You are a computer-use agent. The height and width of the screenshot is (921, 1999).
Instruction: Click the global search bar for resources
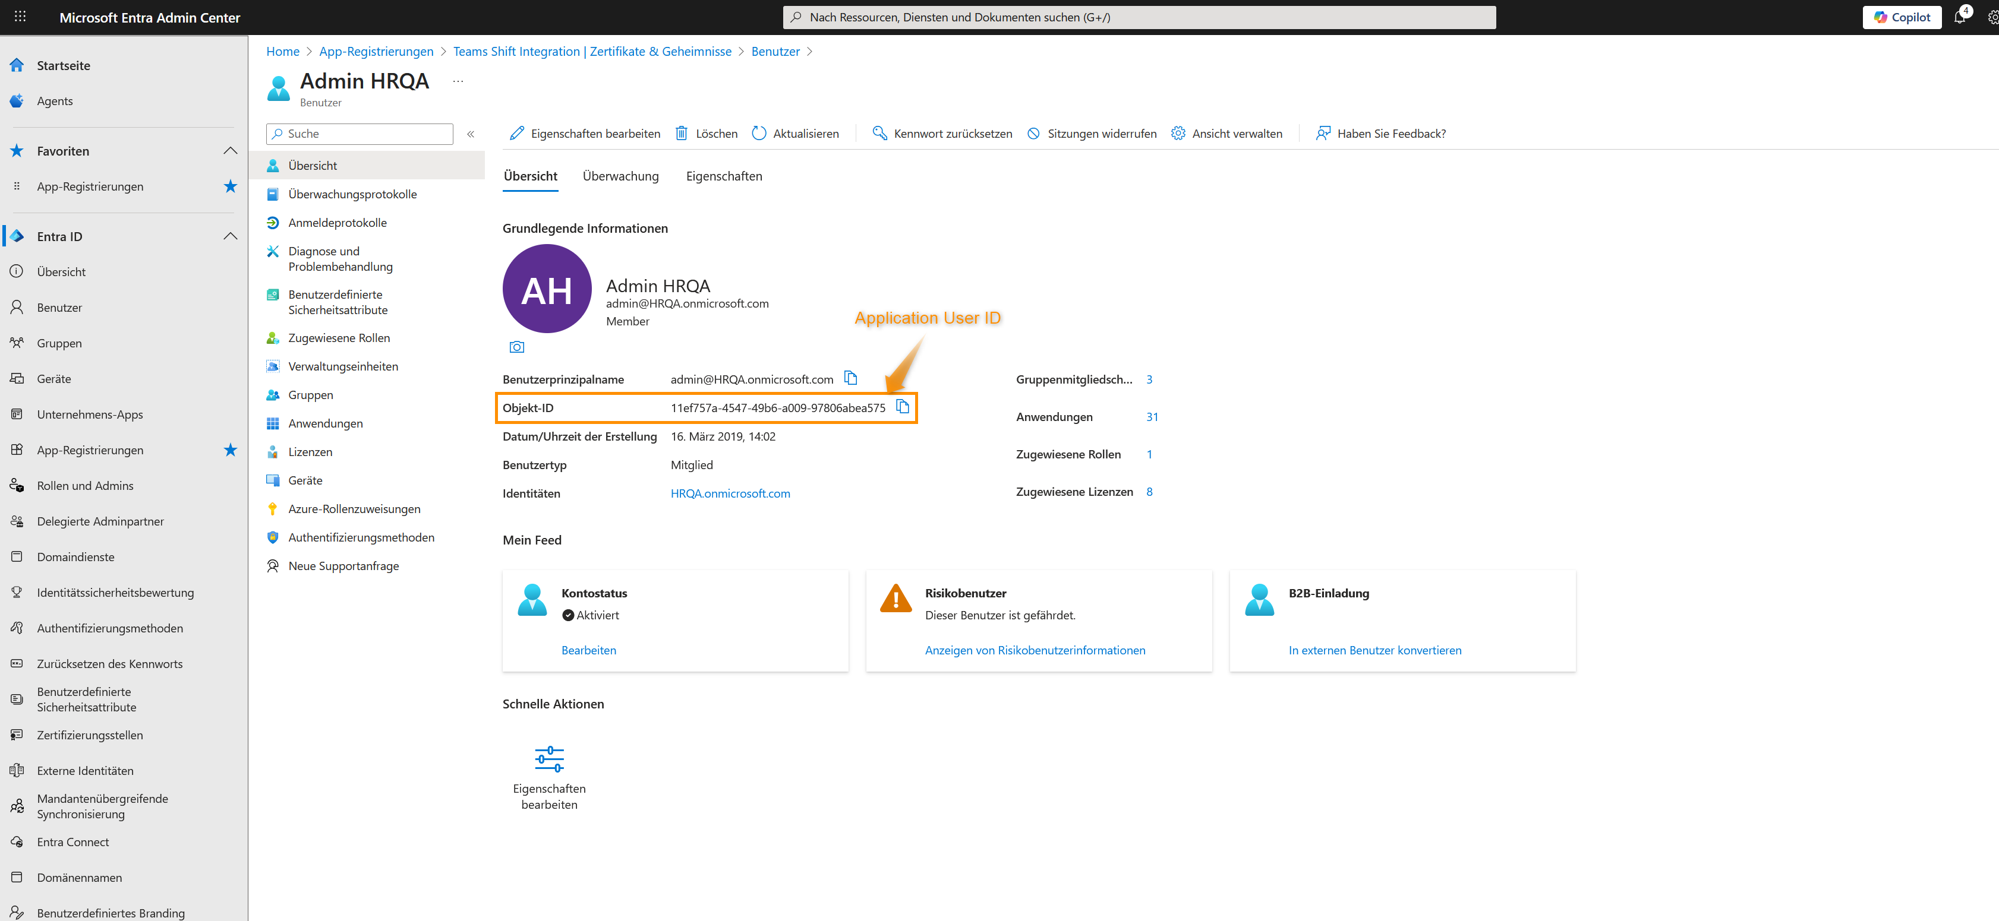[1139, 17]
